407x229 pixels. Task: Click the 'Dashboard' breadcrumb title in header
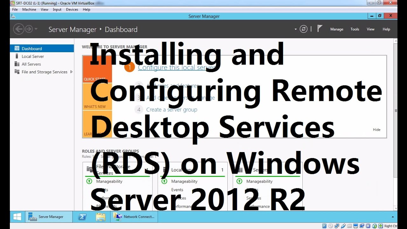point(121,30)
